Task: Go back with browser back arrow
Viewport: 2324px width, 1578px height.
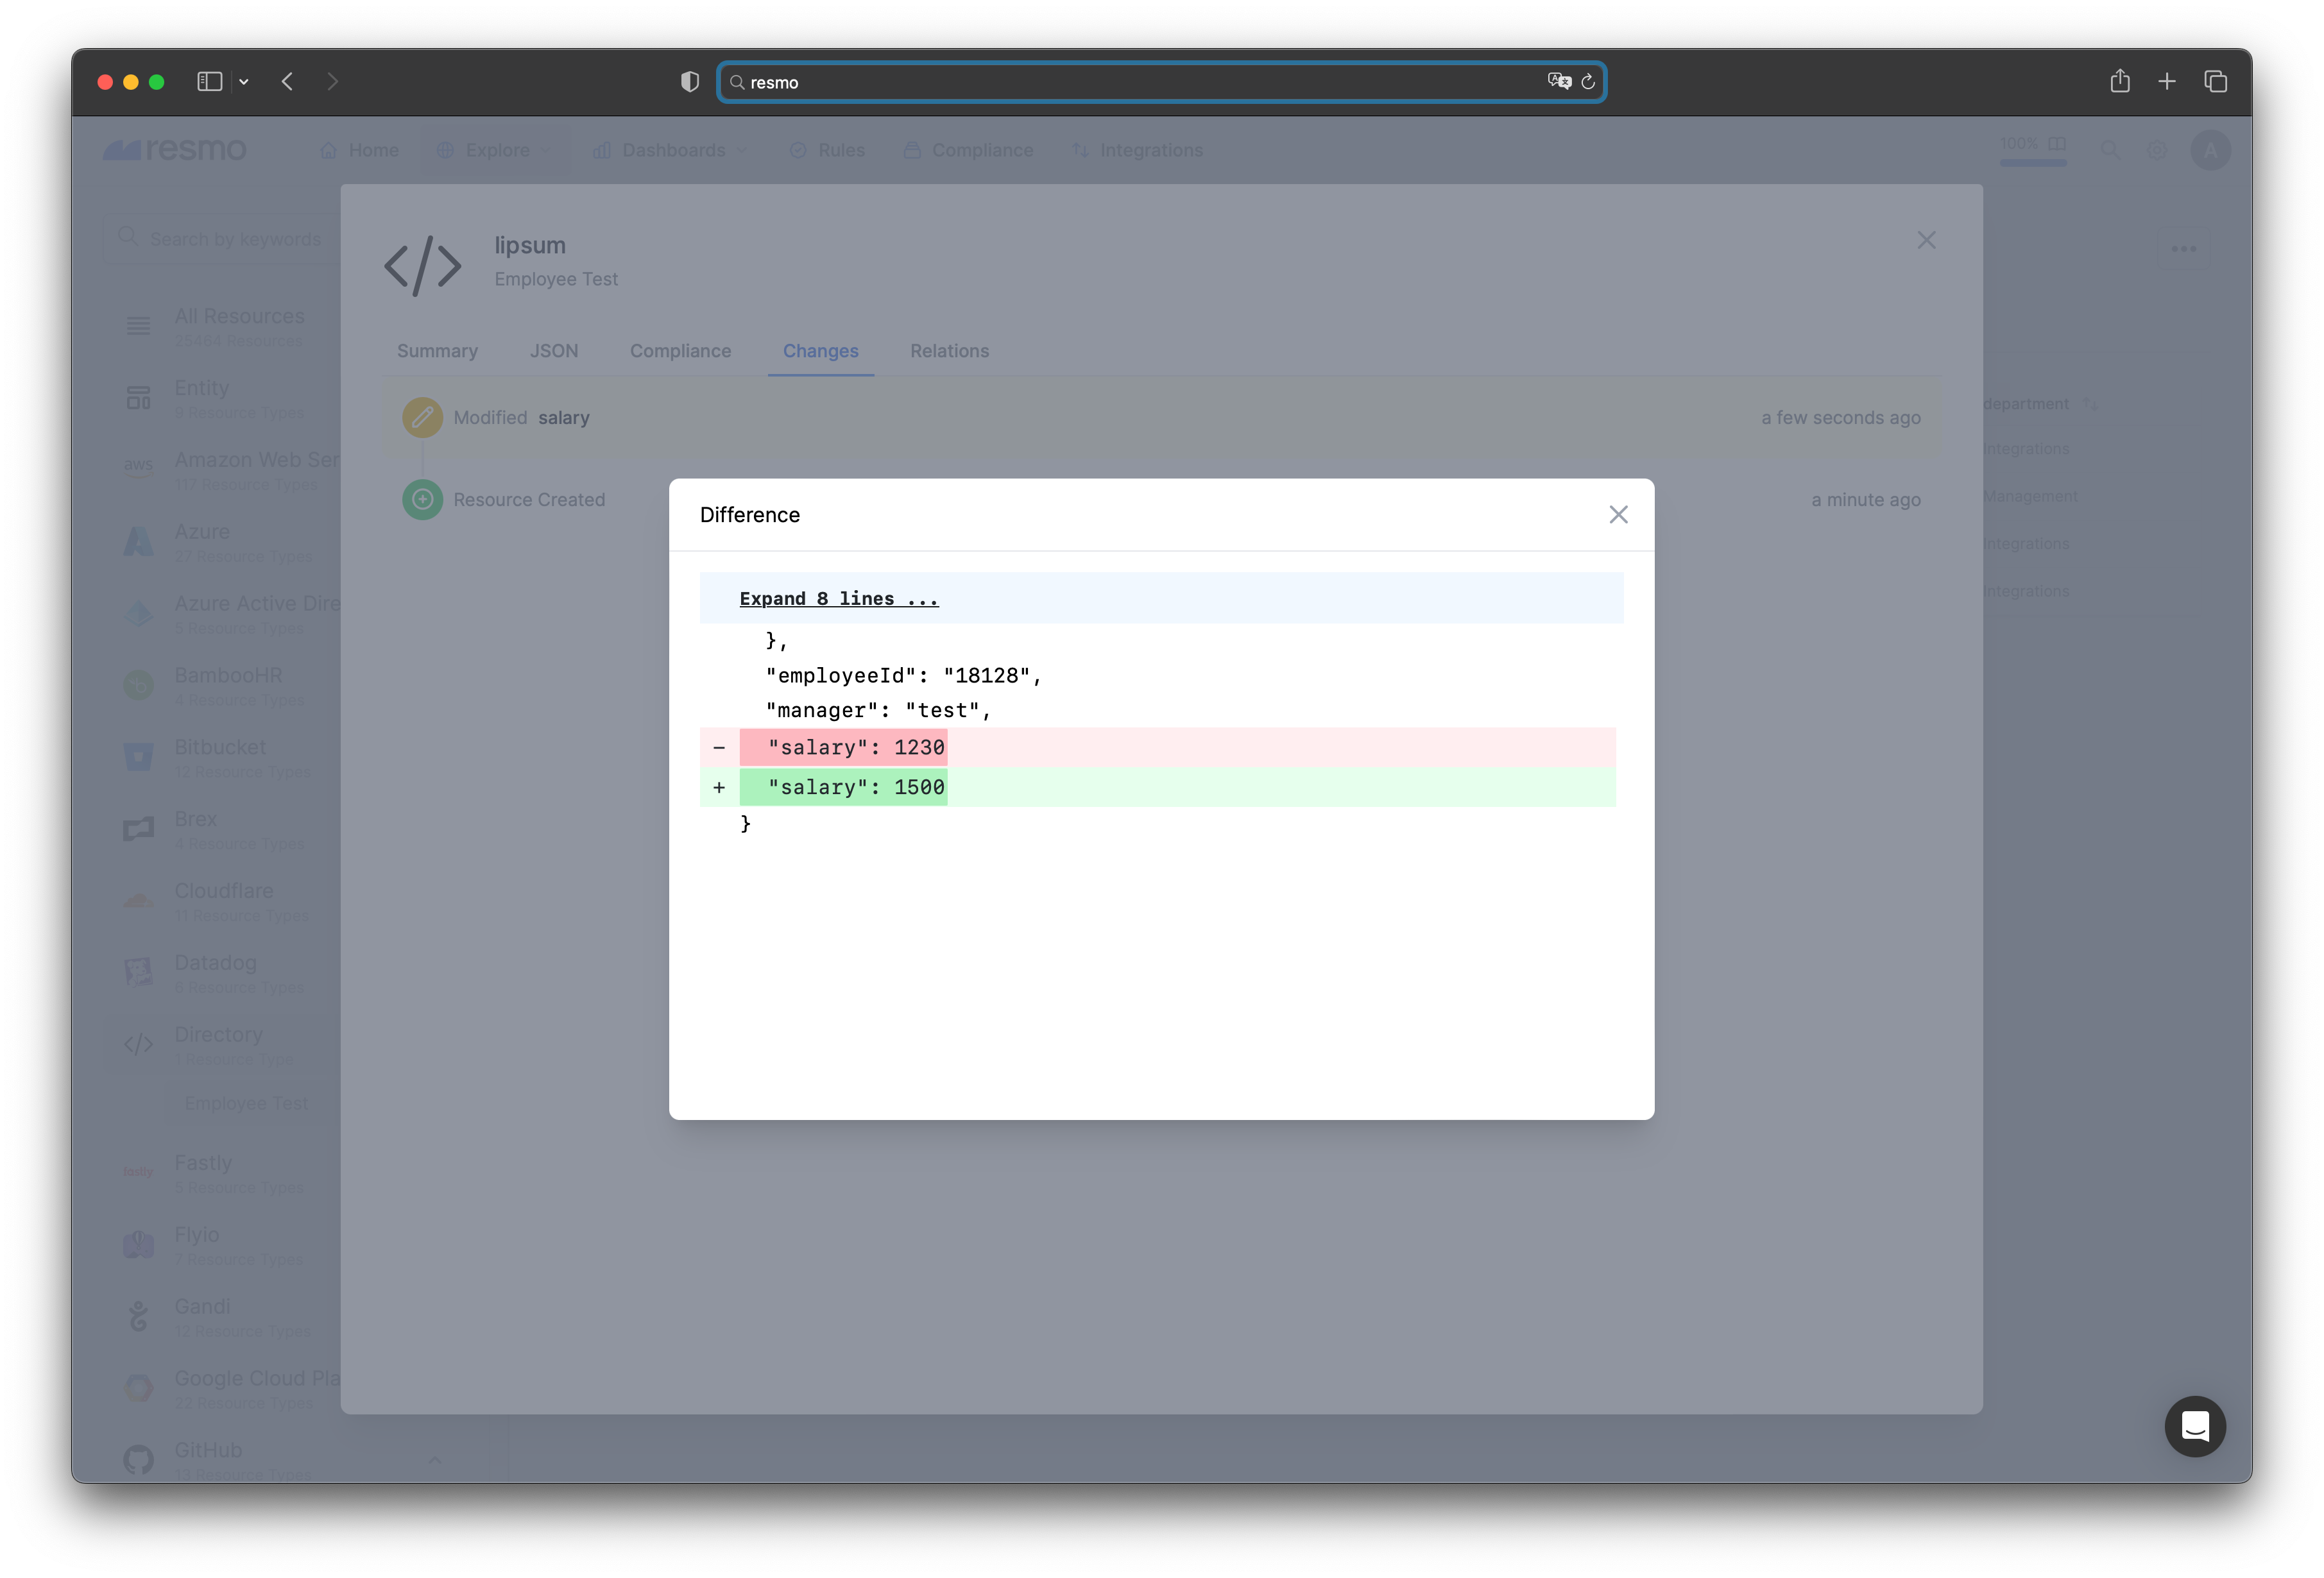Action: coord(288,82)
